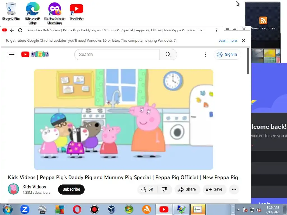Open the checklist taskbar app
This screenshot has height=215, width=287.
(x=198, y=209)
